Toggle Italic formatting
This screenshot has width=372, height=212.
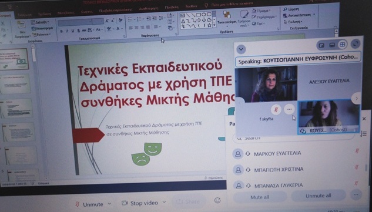click(67, 31)
